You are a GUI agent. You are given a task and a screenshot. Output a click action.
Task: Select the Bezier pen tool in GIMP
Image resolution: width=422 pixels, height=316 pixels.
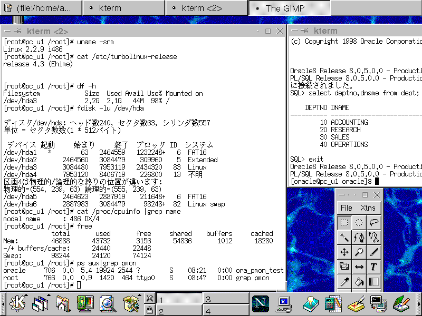[x=359, y=238]
